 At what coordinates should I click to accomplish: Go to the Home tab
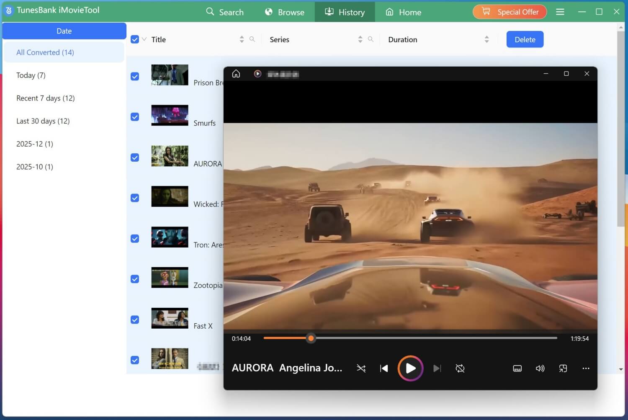(x=403, y=12)
